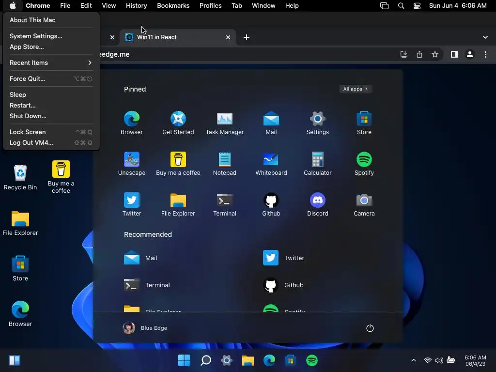Bookmark page with star icon
This screenshot has height=372, width=496.
pos(435,54)
